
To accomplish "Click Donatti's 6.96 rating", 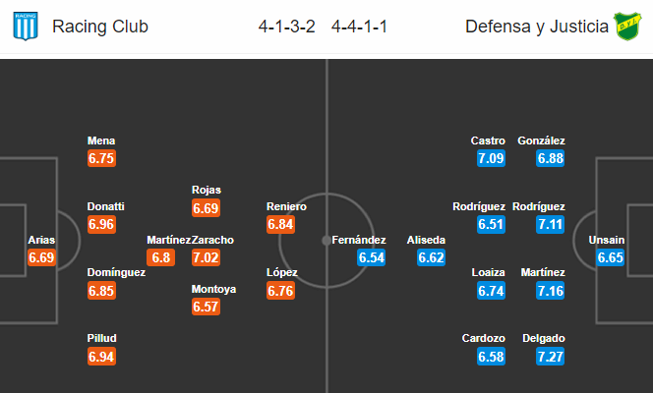I will pyautogui.click(x=101, y=225).
